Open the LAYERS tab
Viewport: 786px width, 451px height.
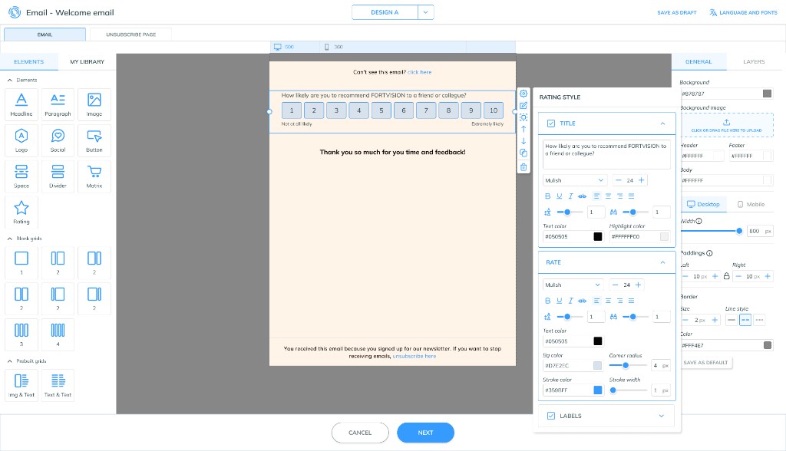754,61
